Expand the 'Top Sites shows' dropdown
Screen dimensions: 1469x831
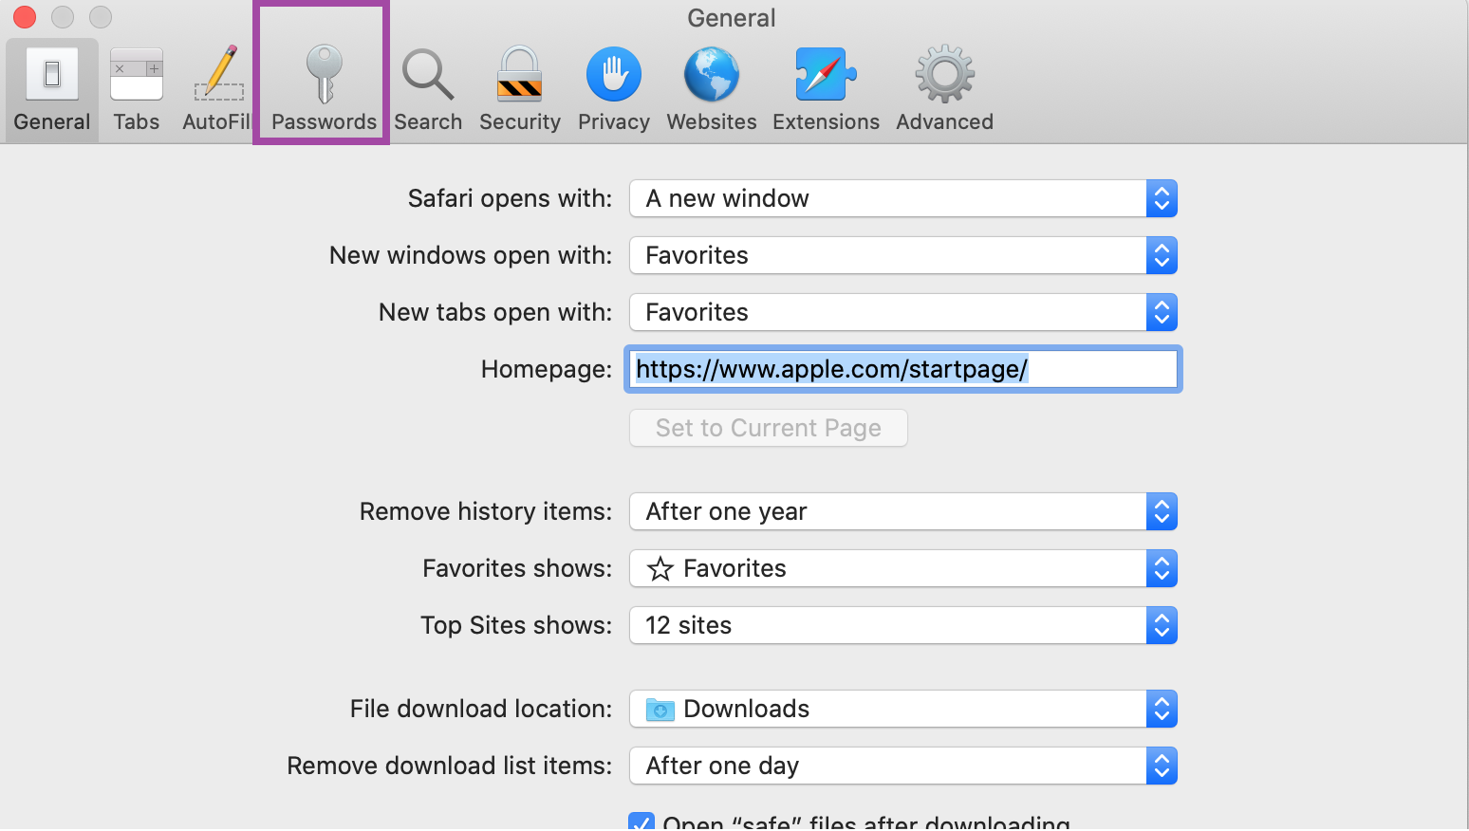tap(903, 625)
